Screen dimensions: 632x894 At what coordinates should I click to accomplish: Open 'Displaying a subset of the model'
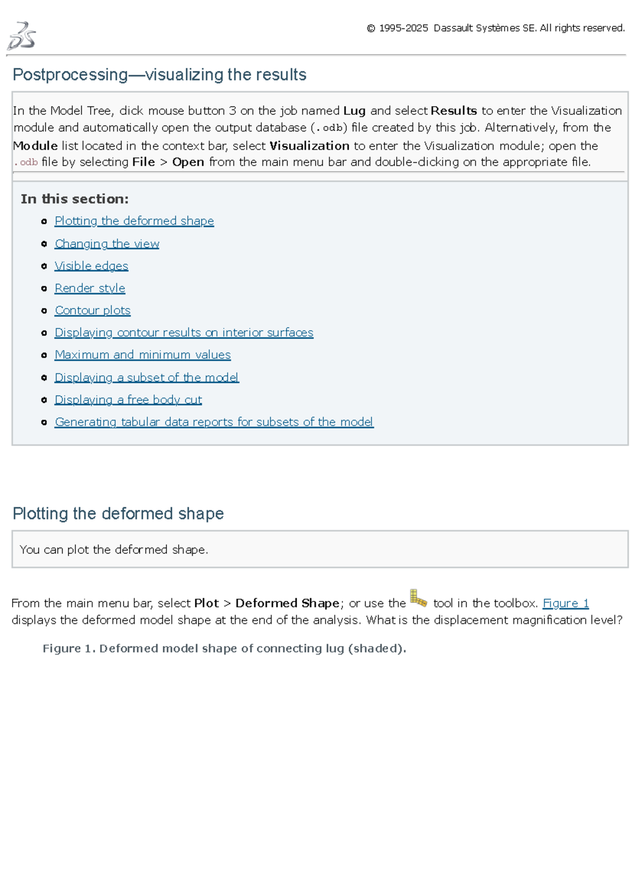[147, 378]
